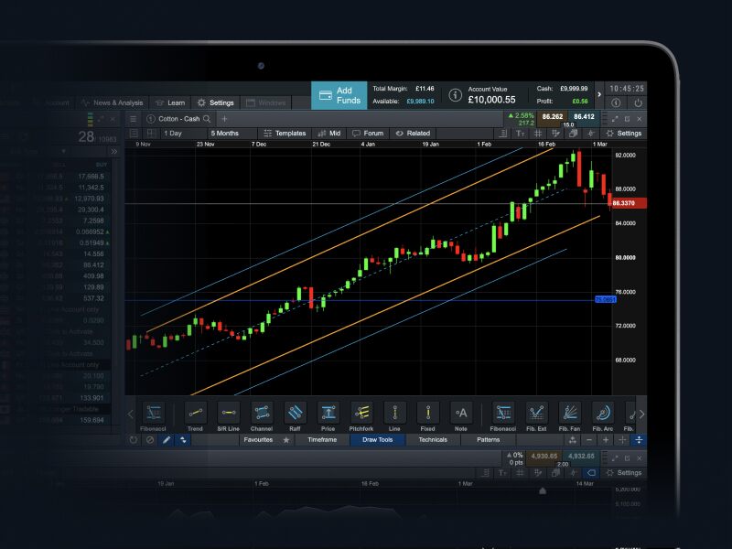The width and height of the screenshot is (732, 549).
Task: Show earlier drawing tools with the left arrow
Action: (131, 414)
